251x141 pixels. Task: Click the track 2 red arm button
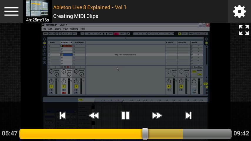tap(64, 93)
